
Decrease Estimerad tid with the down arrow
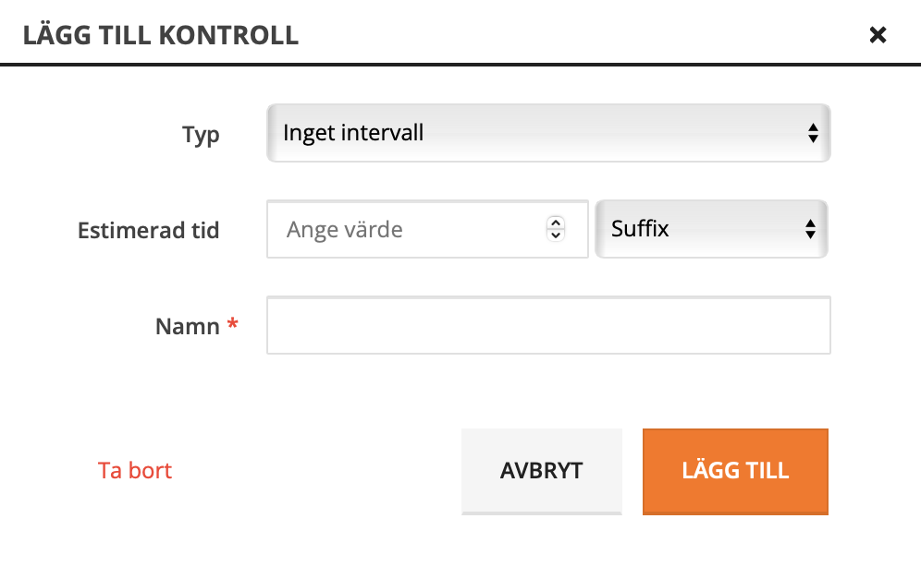(x=555, y=235)
